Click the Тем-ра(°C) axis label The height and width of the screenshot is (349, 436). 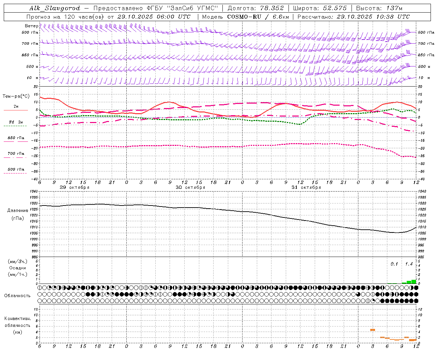coord(16,96)
